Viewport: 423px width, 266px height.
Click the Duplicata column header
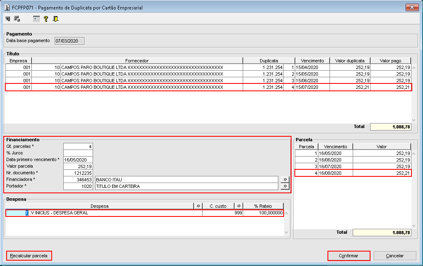[269, 61]
